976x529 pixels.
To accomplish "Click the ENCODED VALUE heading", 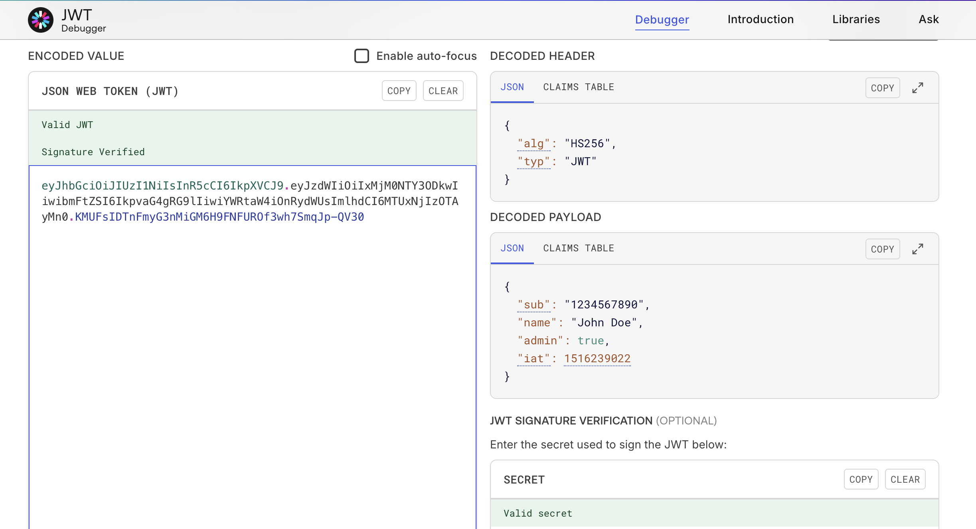I will [76, 56].
